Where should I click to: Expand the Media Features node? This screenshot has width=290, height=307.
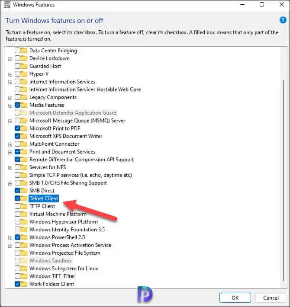coord(10,106)
